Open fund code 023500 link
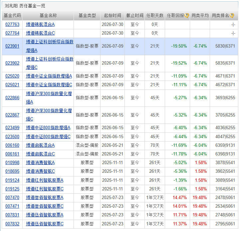 [x=12, y=137]
